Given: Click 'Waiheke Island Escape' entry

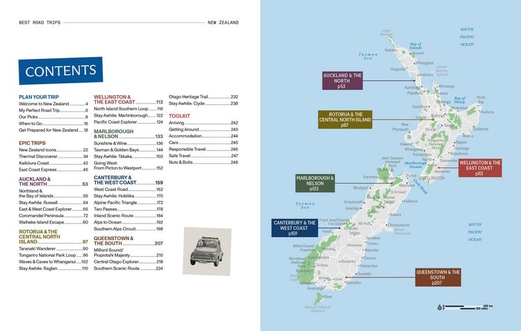Looking at the screenshot, I should tap(53, 222).
